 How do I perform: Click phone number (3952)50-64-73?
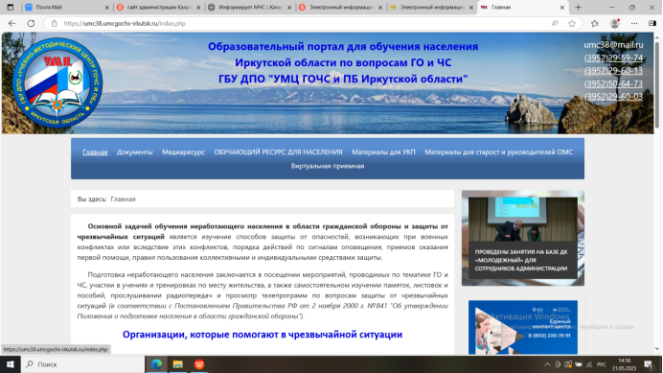pos(613,83)
